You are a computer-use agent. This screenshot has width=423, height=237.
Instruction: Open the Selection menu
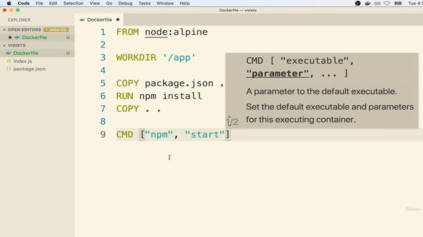click(73, 3)
